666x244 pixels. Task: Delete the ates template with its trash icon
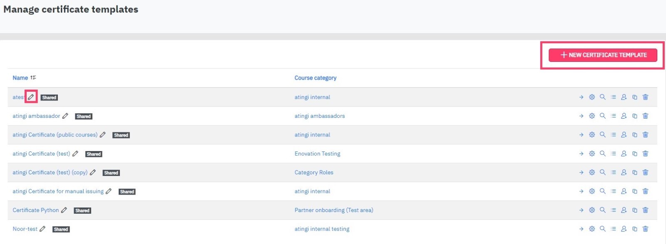tap(645, 97)
